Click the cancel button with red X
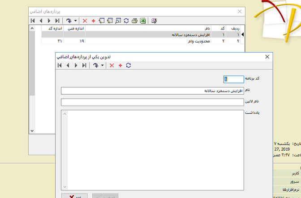Screen dimensions: 301x198 coord(74,196)
